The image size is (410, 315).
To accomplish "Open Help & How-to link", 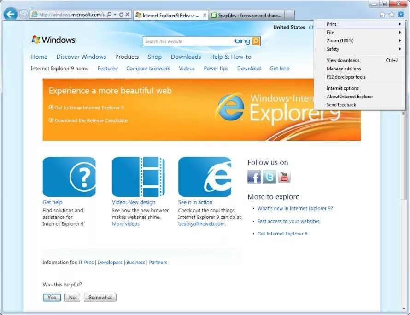I will coord(231,57).
